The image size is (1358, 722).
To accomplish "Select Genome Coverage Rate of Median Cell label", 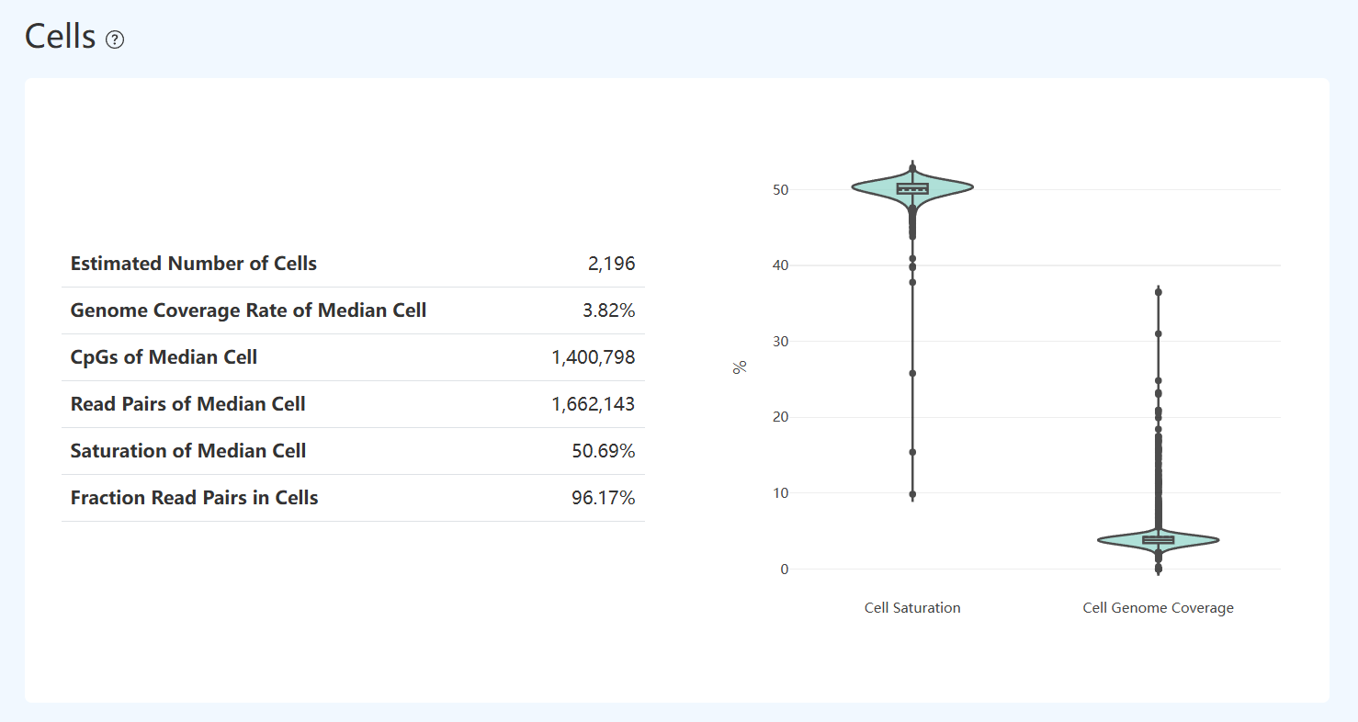I will pyautogui.click(x=248, y=310).
